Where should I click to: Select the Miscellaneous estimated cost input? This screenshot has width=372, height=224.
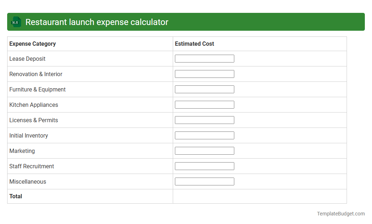[x=204, y=181]
